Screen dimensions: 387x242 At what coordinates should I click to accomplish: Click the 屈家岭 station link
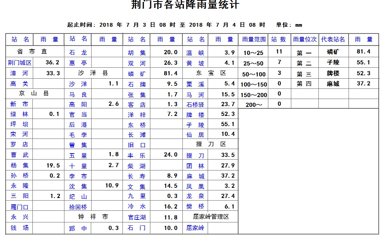click(x=195, y=228)
